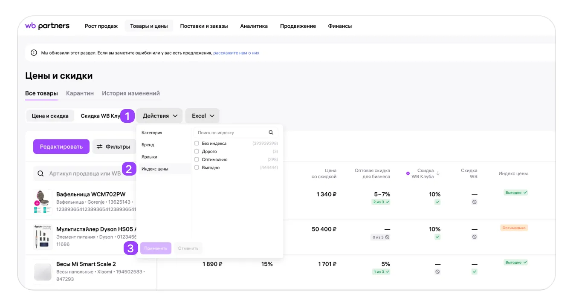Click the search icon beside Артикул продавца field
Screen dimensions: 573x306
click(x=41, y=173)
